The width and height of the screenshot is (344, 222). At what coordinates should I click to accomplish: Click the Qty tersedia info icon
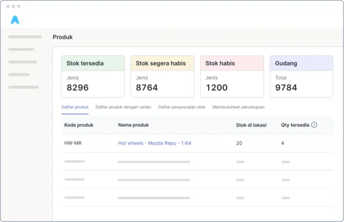(x=314, y=124)
